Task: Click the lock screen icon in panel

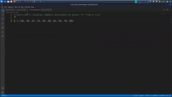Action: coord(167,2)
